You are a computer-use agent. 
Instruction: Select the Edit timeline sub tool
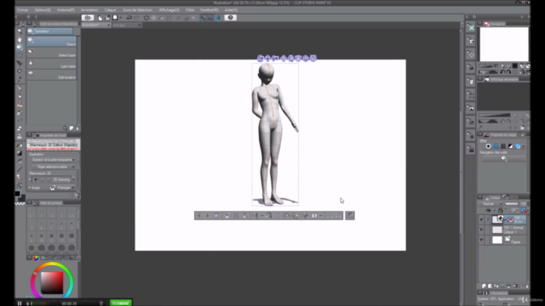51,75
